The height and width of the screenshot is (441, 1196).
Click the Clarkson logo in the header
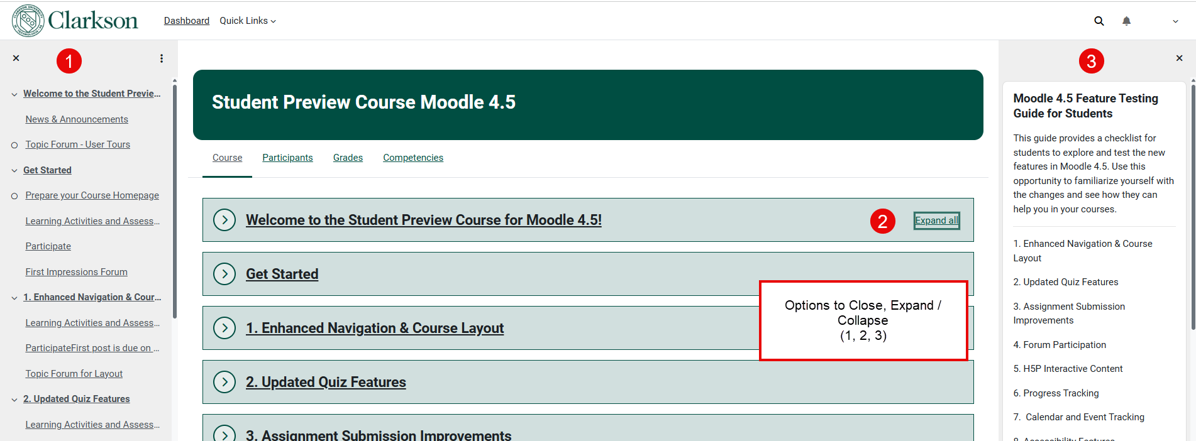tap(75, 20)
